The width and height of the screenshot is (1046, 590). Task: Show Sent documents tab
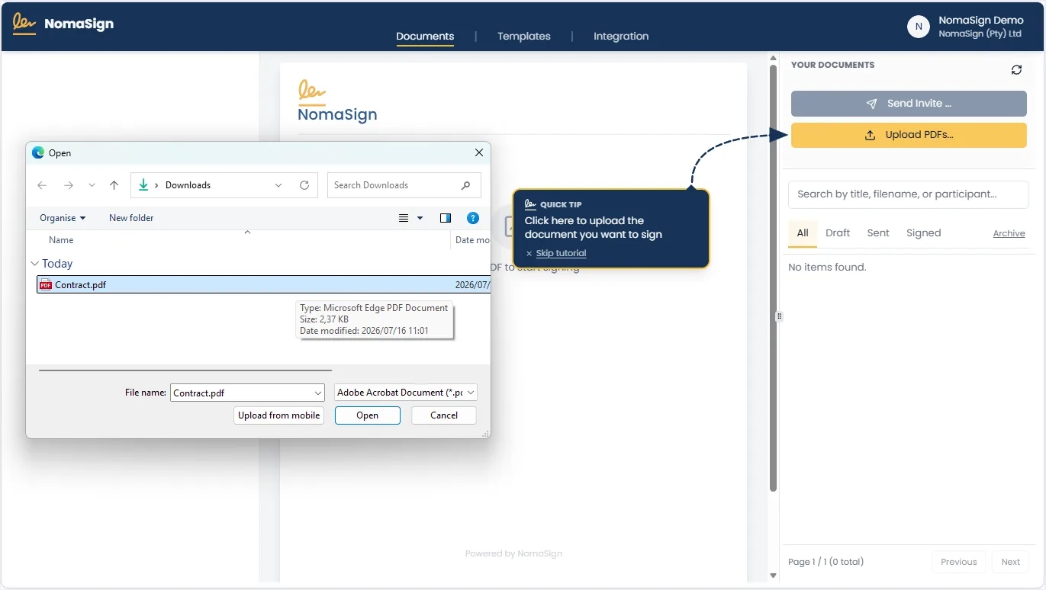coord(878,233)
